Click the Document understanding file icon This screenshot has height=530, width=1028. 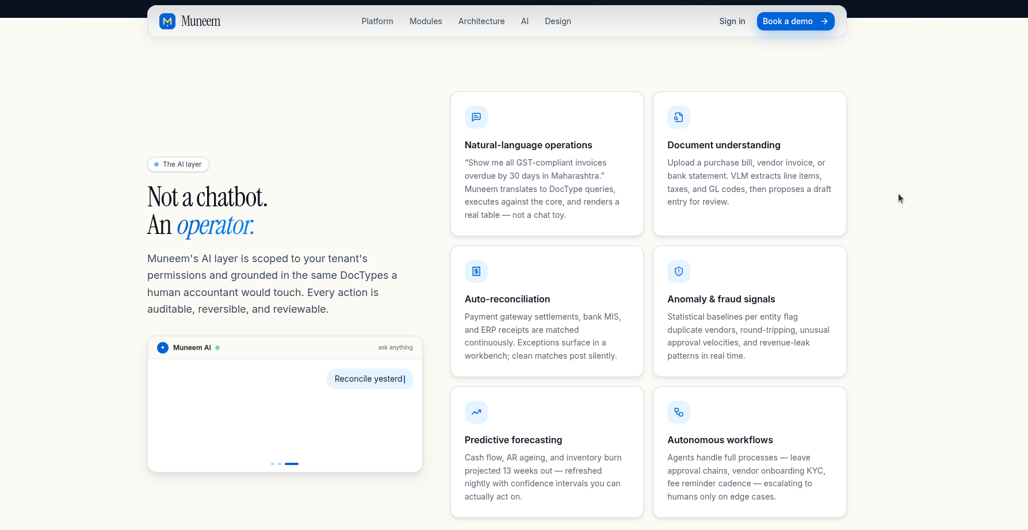(679, 117)
